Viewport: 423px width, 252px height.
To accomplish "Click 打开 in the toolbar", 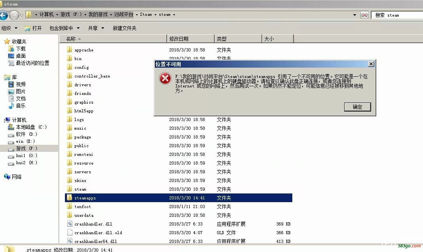I will click(33, 28).
